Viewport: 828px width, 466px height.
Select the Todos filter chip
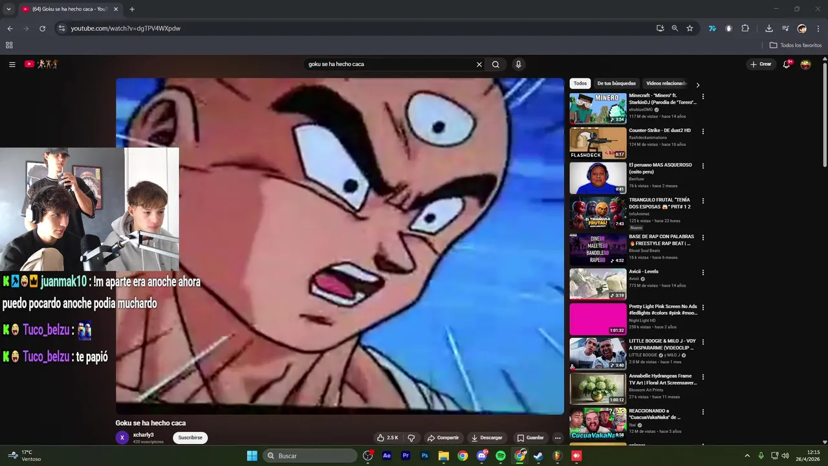(580, 83)
